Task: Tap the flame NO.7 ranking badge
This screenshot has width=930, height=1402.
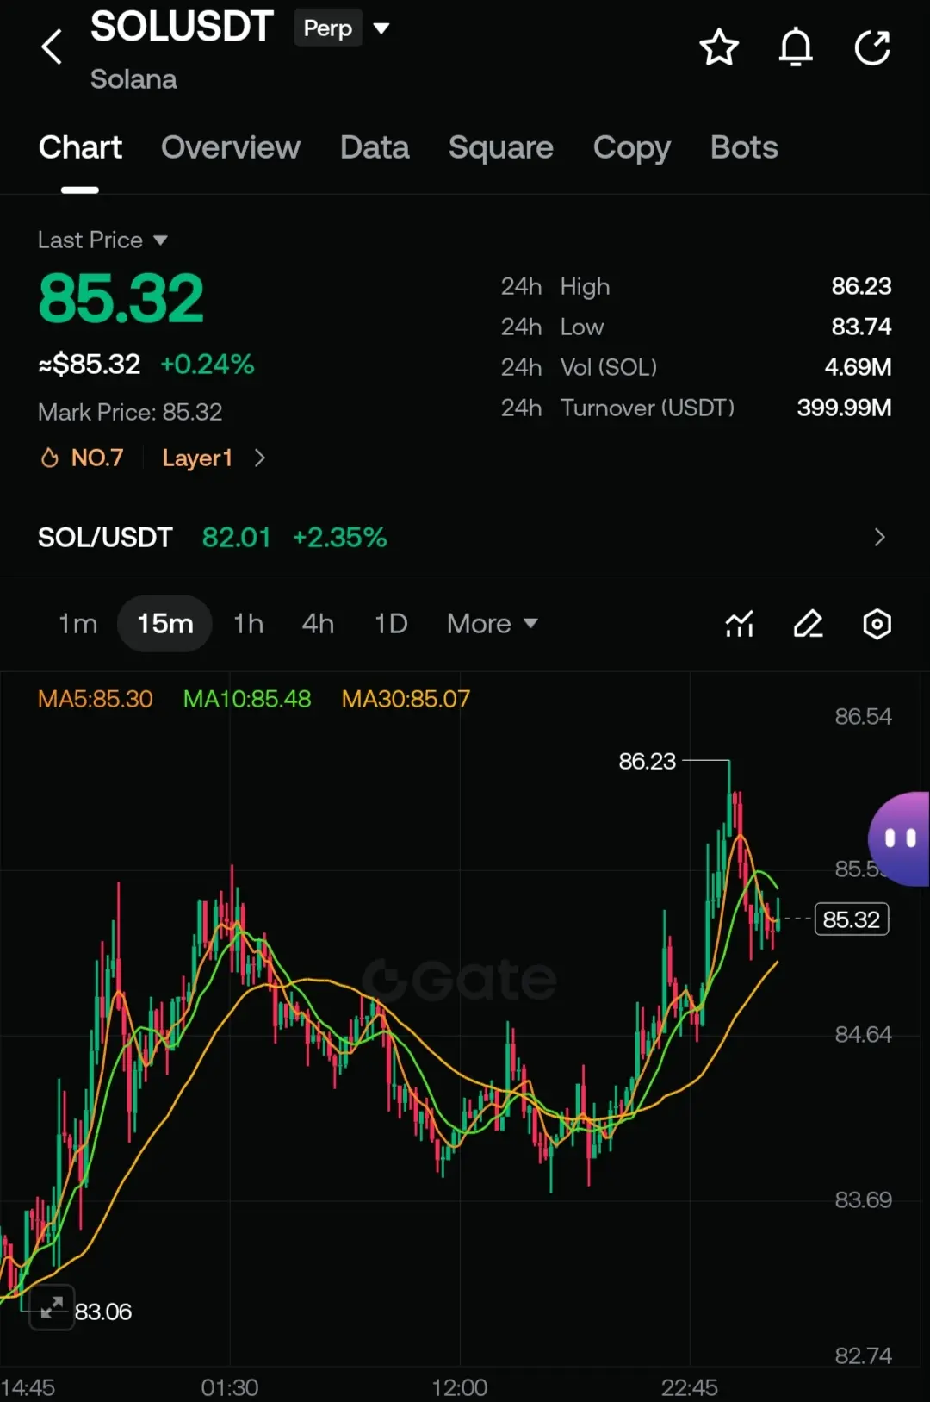Action: [83, 458]
